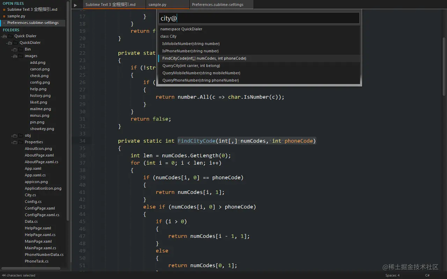This screenshot has height=279, width=447.
Task: Open mailme.png in the sidebar
Action: [41, 109]
